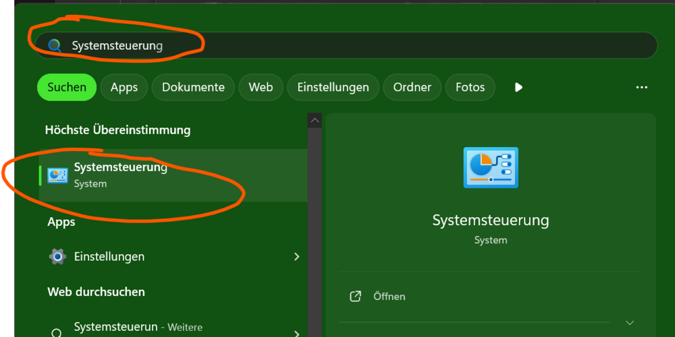Viewport: 675px width, 337px height.
Task: Click the results list scroll up arrow
Action: click(x=315, y=121)
